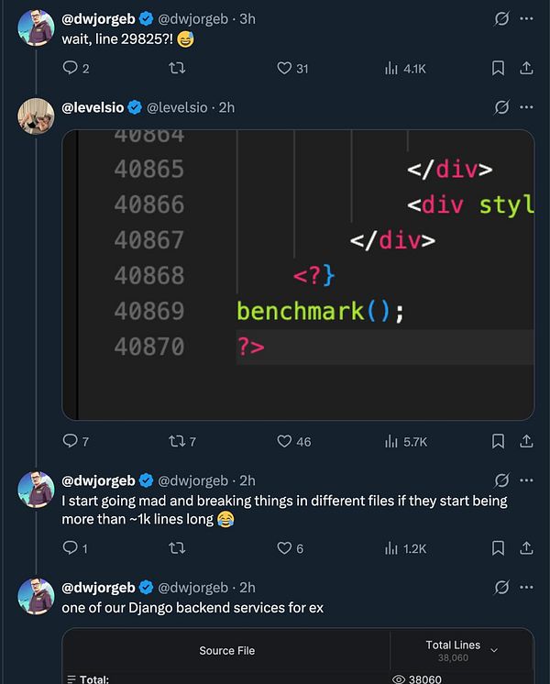Open more options on first dwjorgeb tweet
This screenshot has height=684, width=550.
pos(527,18)
